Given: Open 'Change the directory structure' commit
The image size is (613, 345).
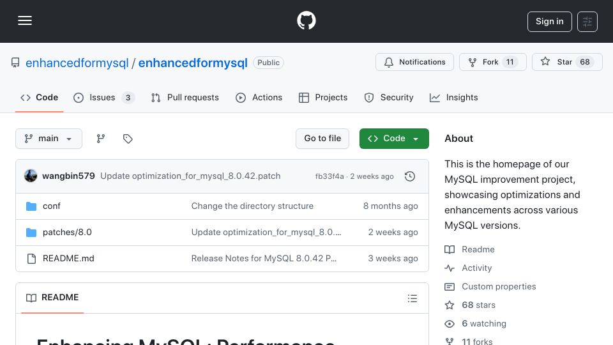Looking at the screenshot, I should 252,206.
